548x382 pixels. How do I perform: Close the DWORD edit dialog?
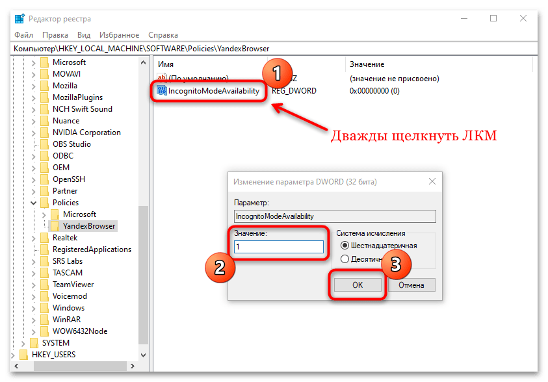click(x=432, y=181)
